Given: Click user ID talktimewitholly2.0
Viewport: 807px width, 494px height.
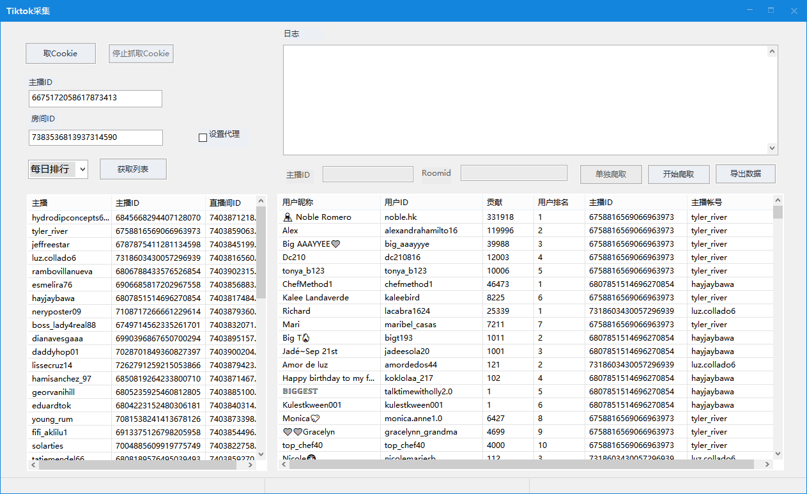Looking at the screenshot, I should (x=419, y=392).
